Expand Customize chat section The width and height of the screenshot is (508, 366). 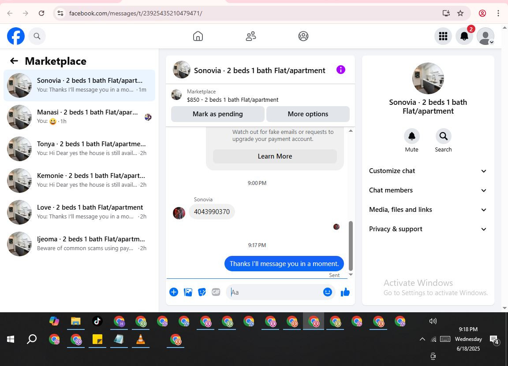(x=428, y=171)
